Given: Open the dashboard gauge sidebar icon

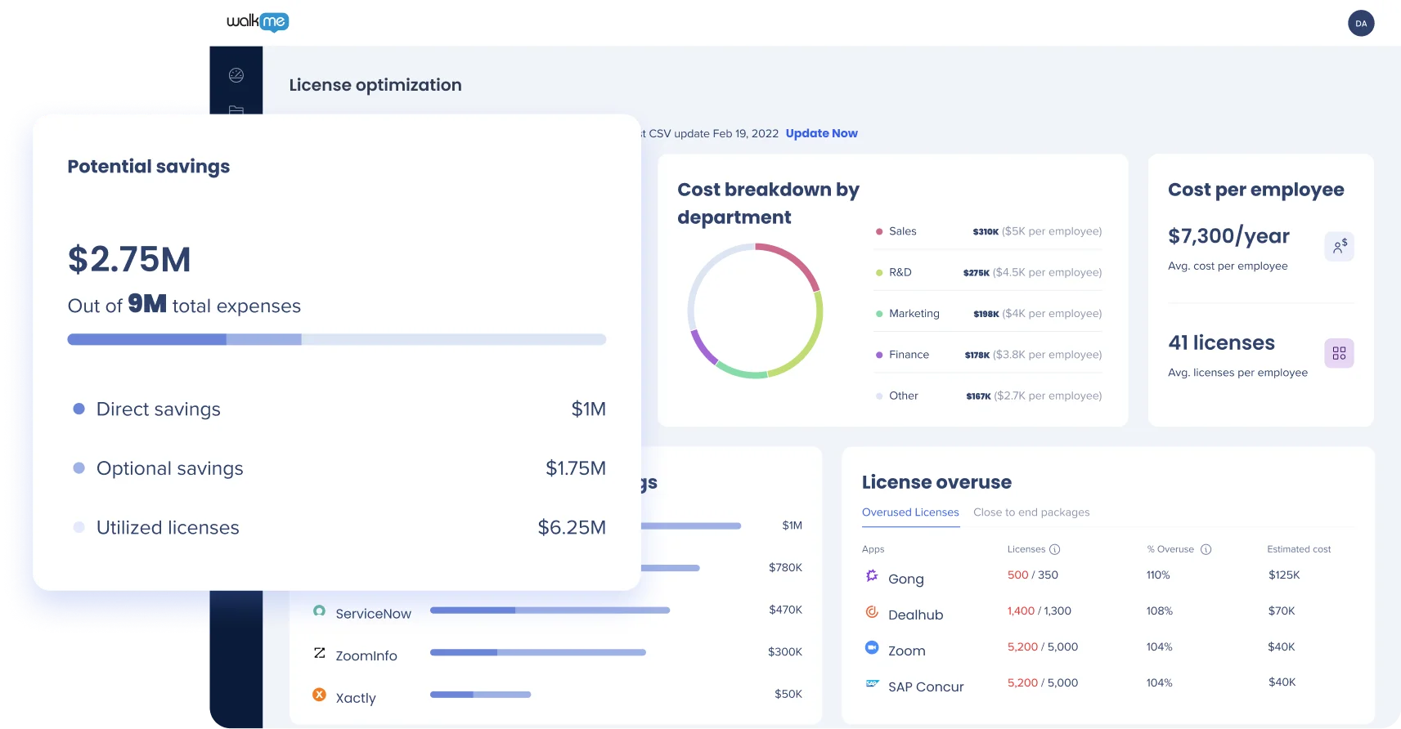Looking at the screenshot, I should coord(236,75).
